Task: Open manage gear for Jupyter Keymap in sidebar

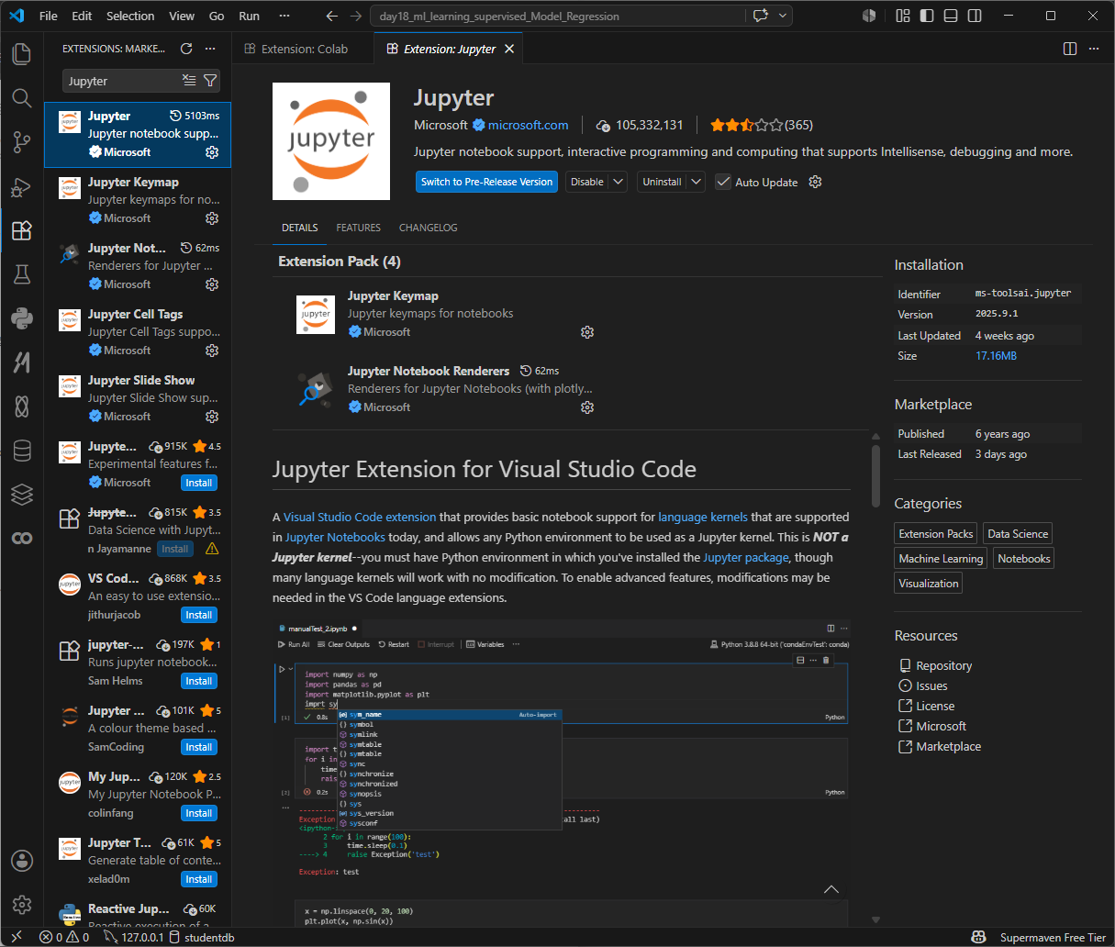Action: [212, 218]
